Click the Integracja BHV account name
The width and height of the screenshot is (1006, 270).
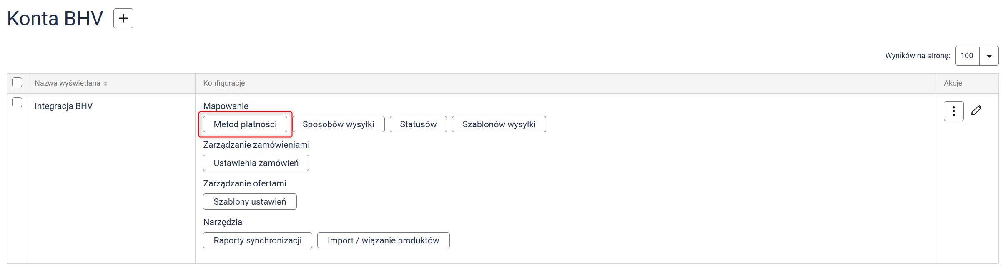[63, 106]
